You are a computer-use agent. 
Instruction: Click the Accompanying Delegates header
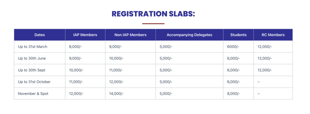coord(190,35)
